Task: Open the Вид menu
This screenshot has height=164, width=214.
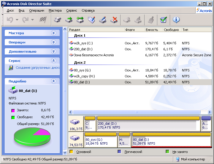Action: click(x=22, y=10)
